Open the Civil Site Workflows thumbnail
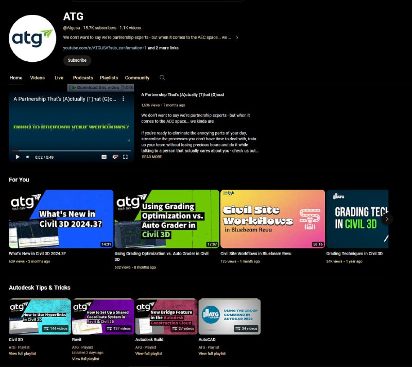412x367 pixels. 272,219
